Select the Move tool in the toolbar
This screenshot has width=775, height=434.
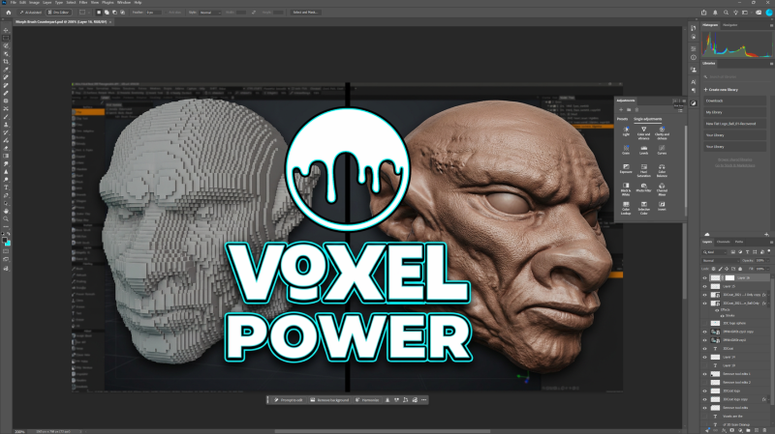coord(6,30)
